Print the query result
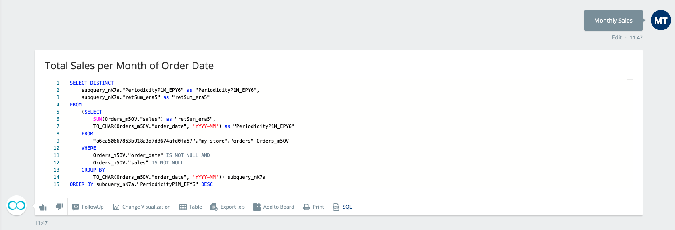This screenshot has width=675, height=230. pyautogui.click(x=314, y=207)
